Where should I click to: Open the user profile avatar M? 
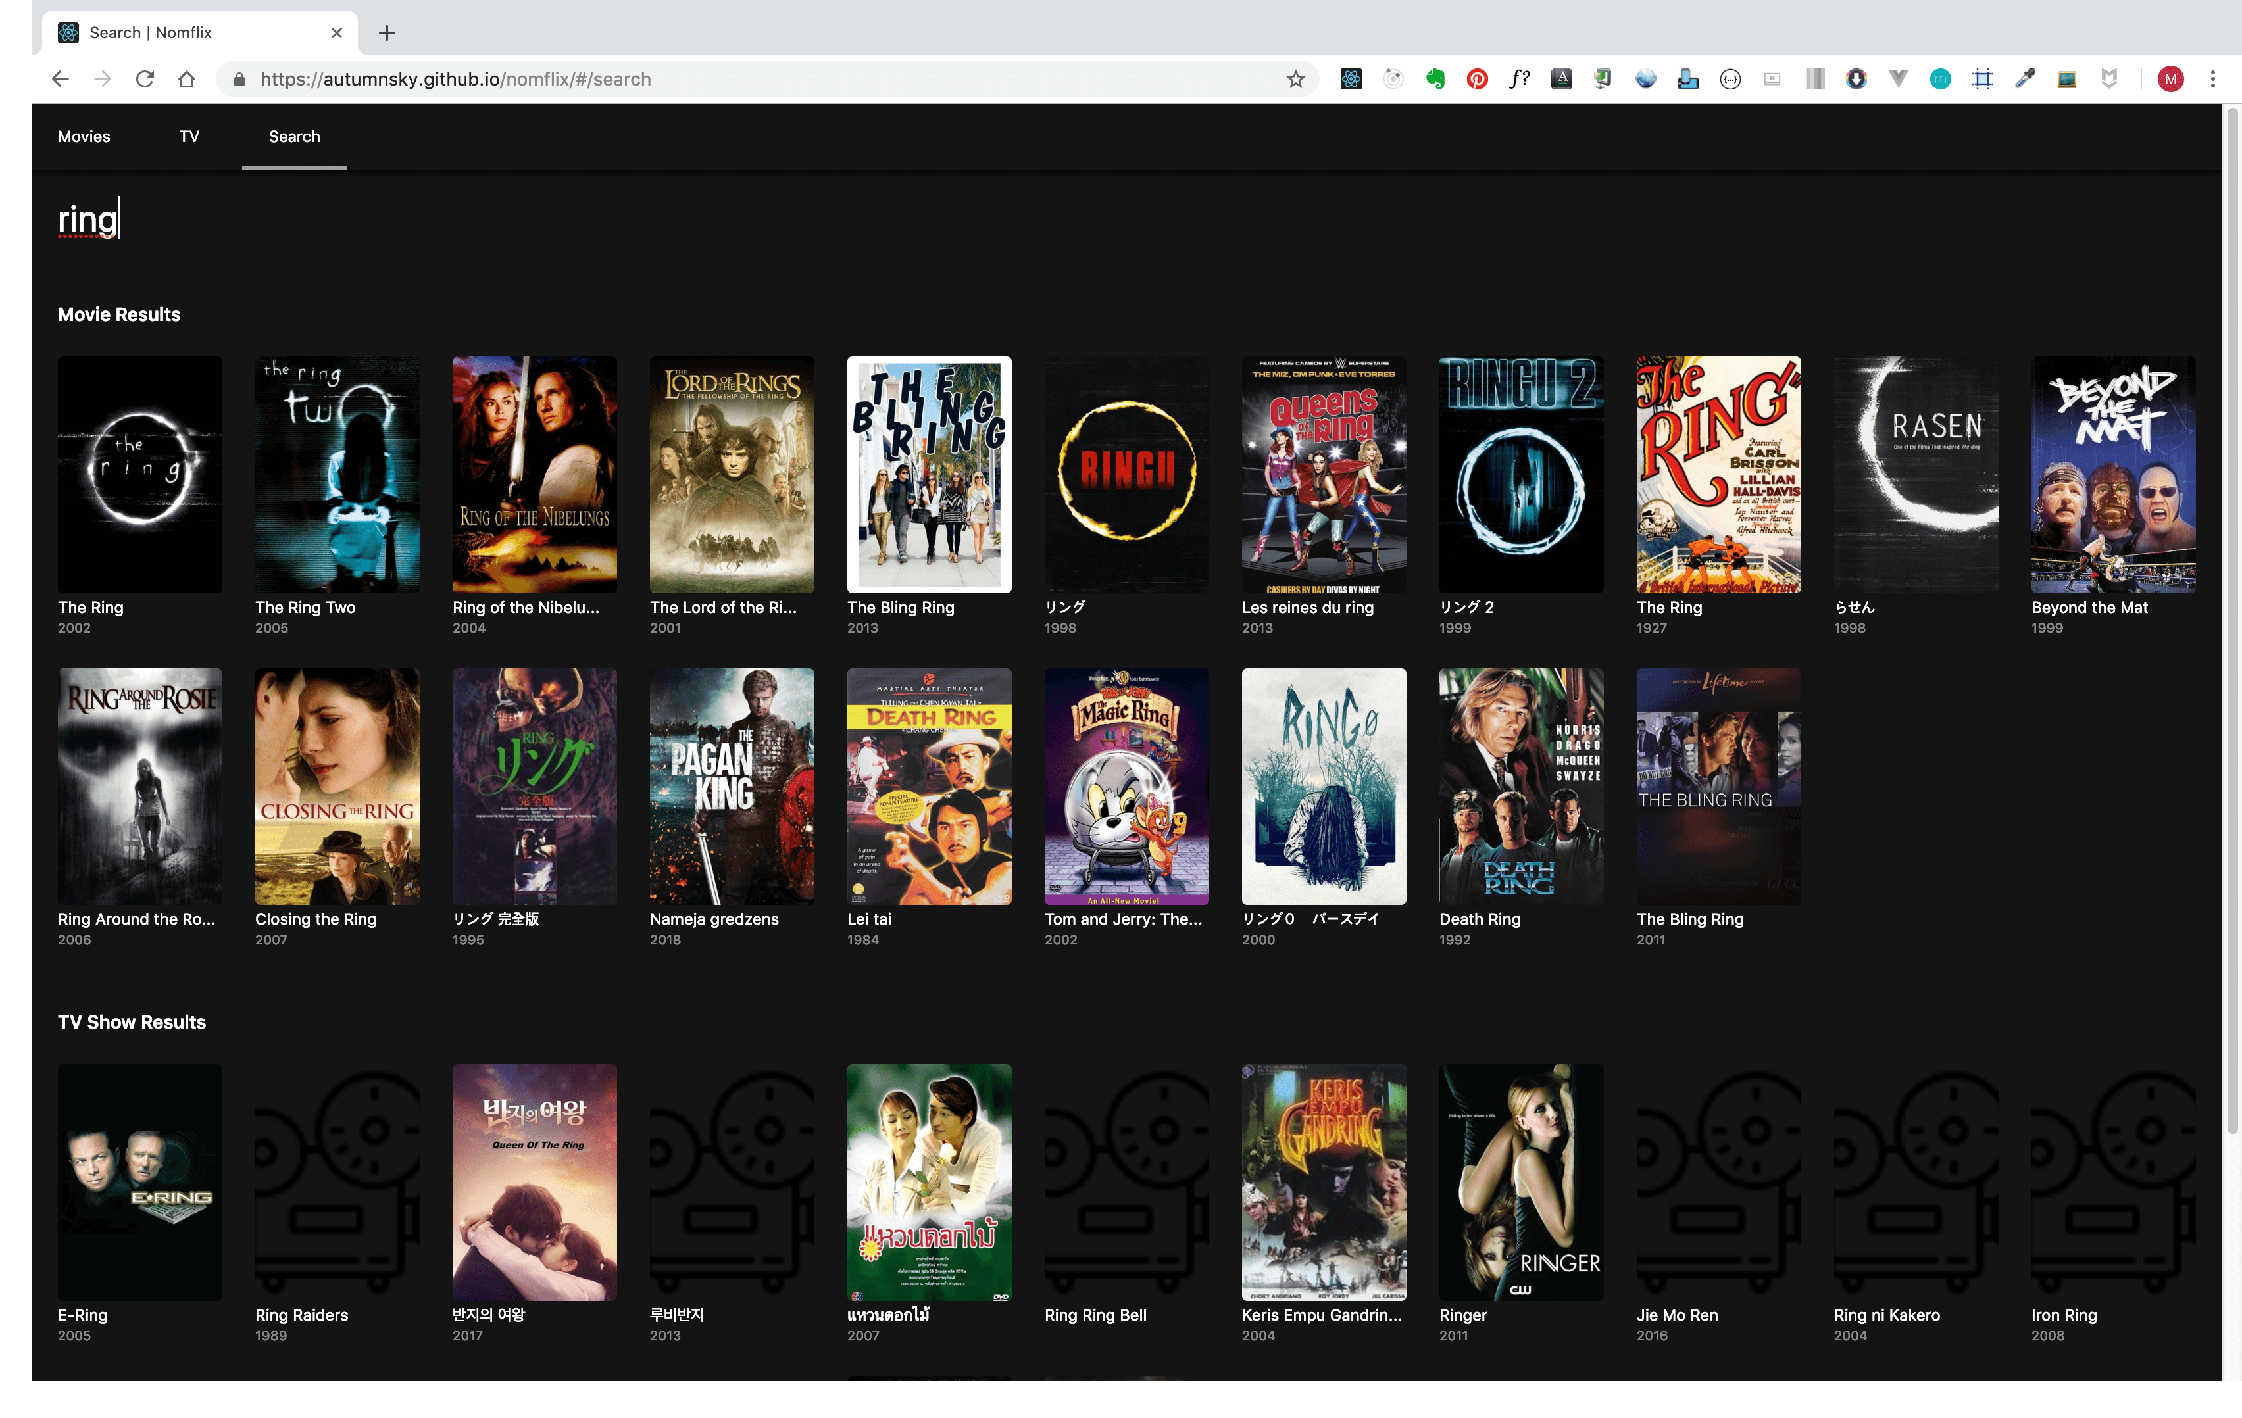pos(2170,79)
